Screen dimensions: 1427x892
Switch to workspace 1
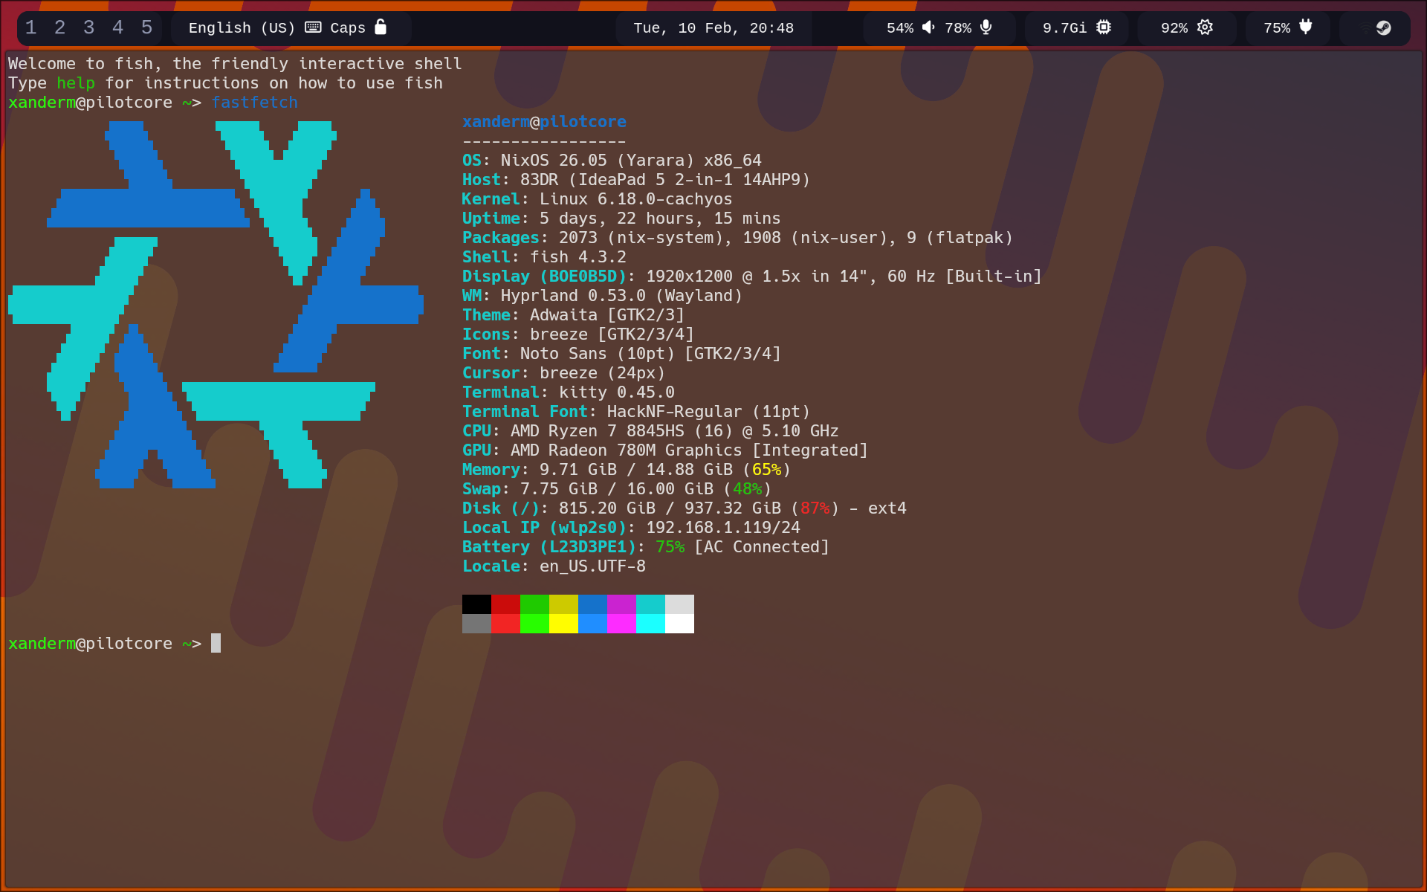pos(30,28)
